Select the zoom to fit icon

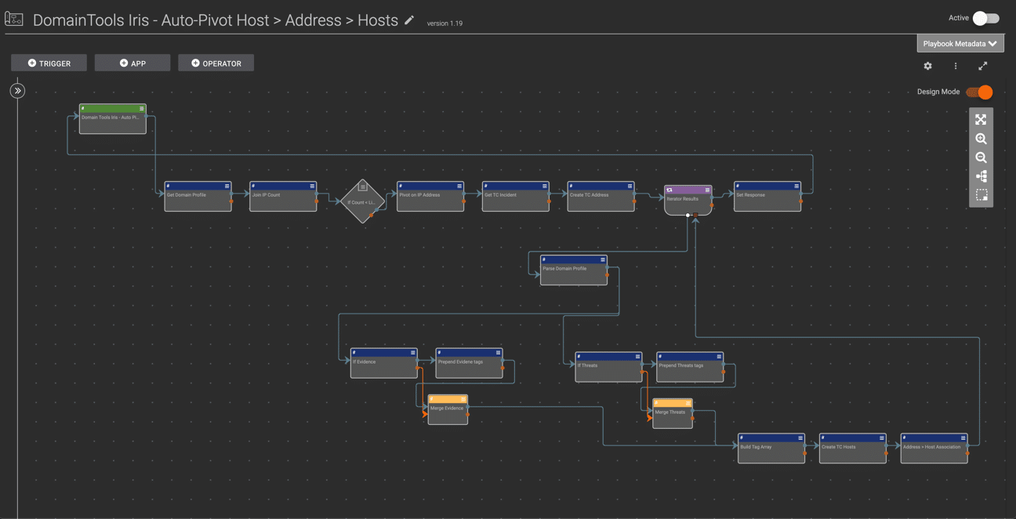tap(981, 119)
